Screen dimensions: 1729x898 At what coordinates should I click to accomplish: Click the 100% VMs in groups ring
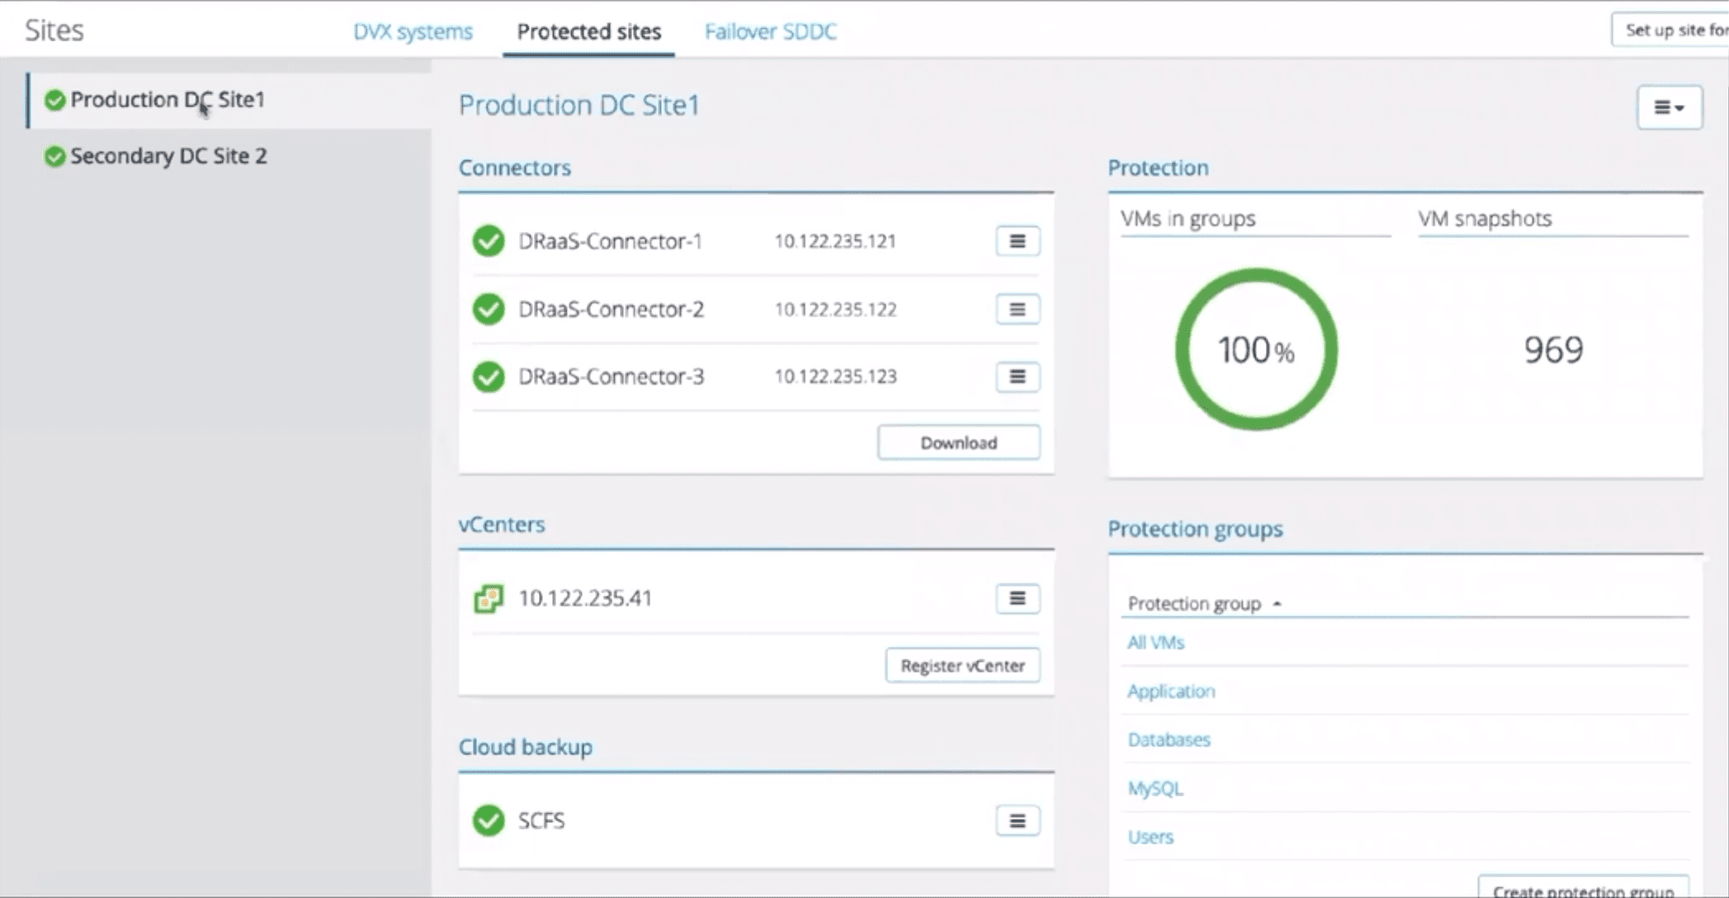1255,349
